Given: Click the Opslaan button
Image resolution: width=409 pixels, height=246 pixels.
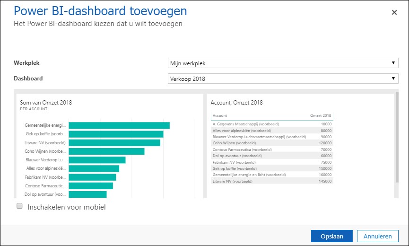Looking at the screenshot, I should 331,236.
